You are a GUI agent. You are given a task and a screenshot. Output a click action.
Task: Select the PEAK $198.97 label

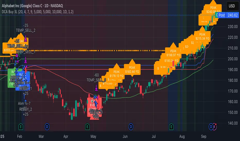point(173,53)
